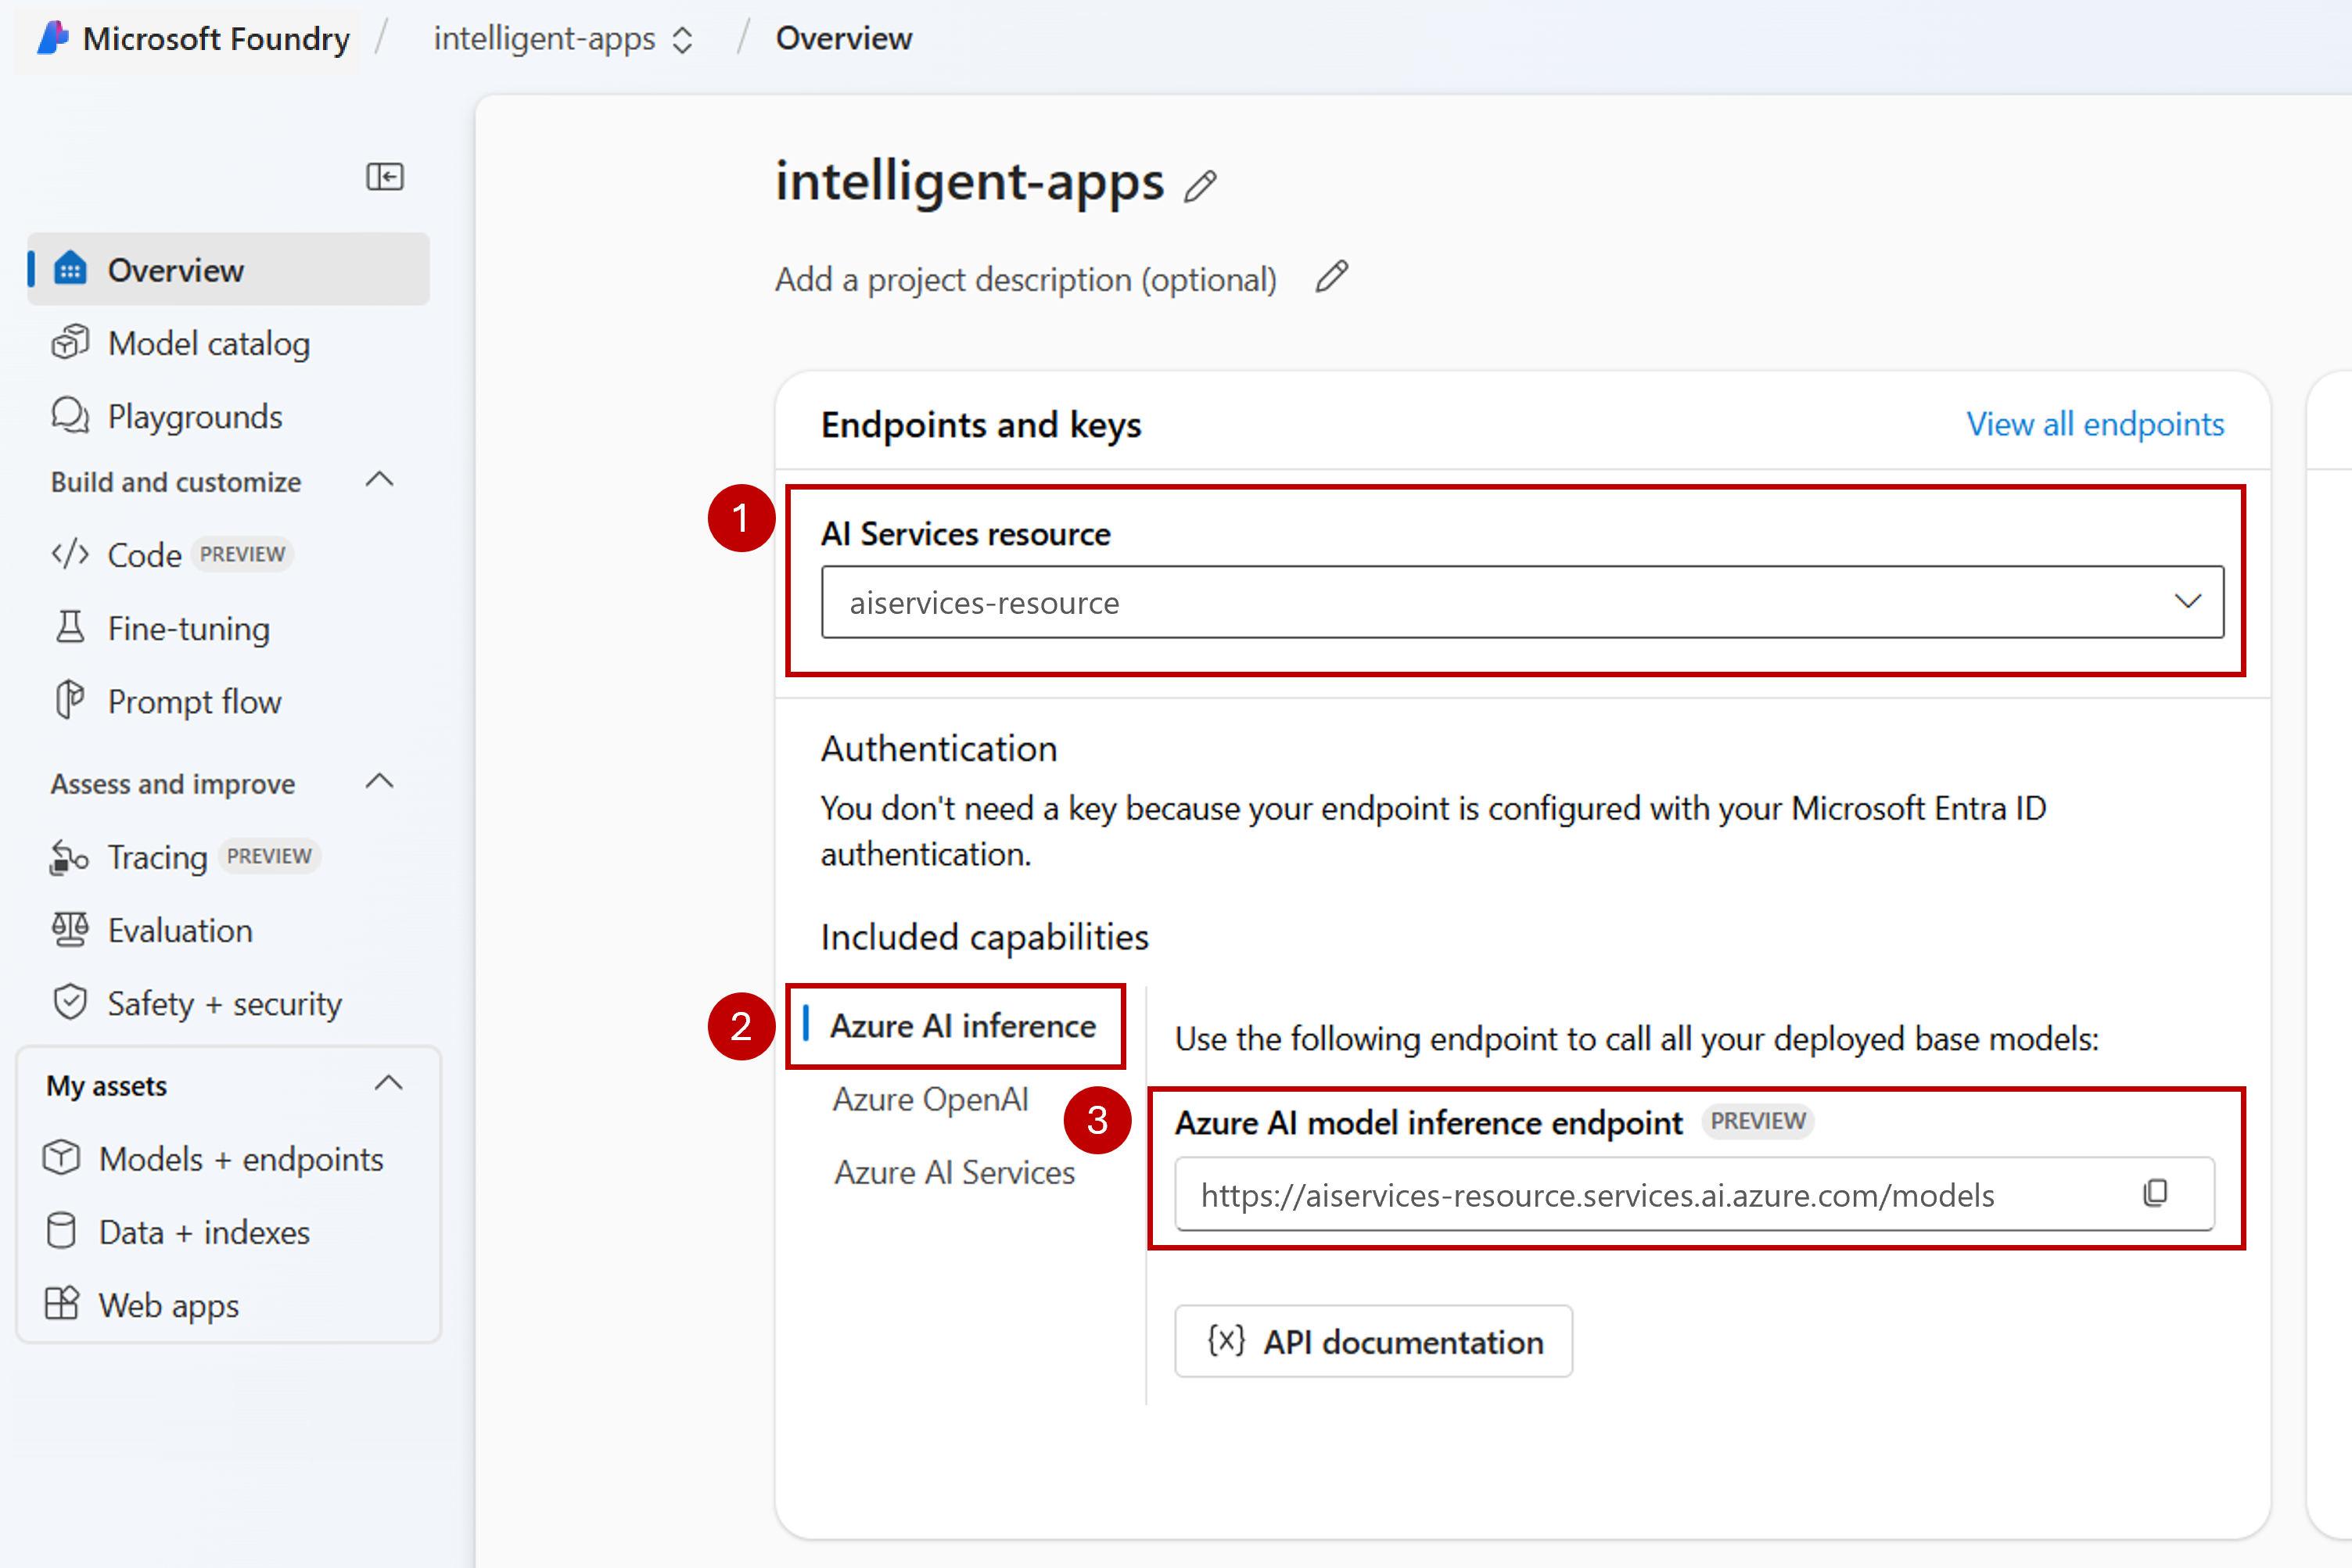The image size is (2352, 1568).
Task: Click the Microsoft Foundry logo
Action: pyautogui.click(x=52, y=38)
